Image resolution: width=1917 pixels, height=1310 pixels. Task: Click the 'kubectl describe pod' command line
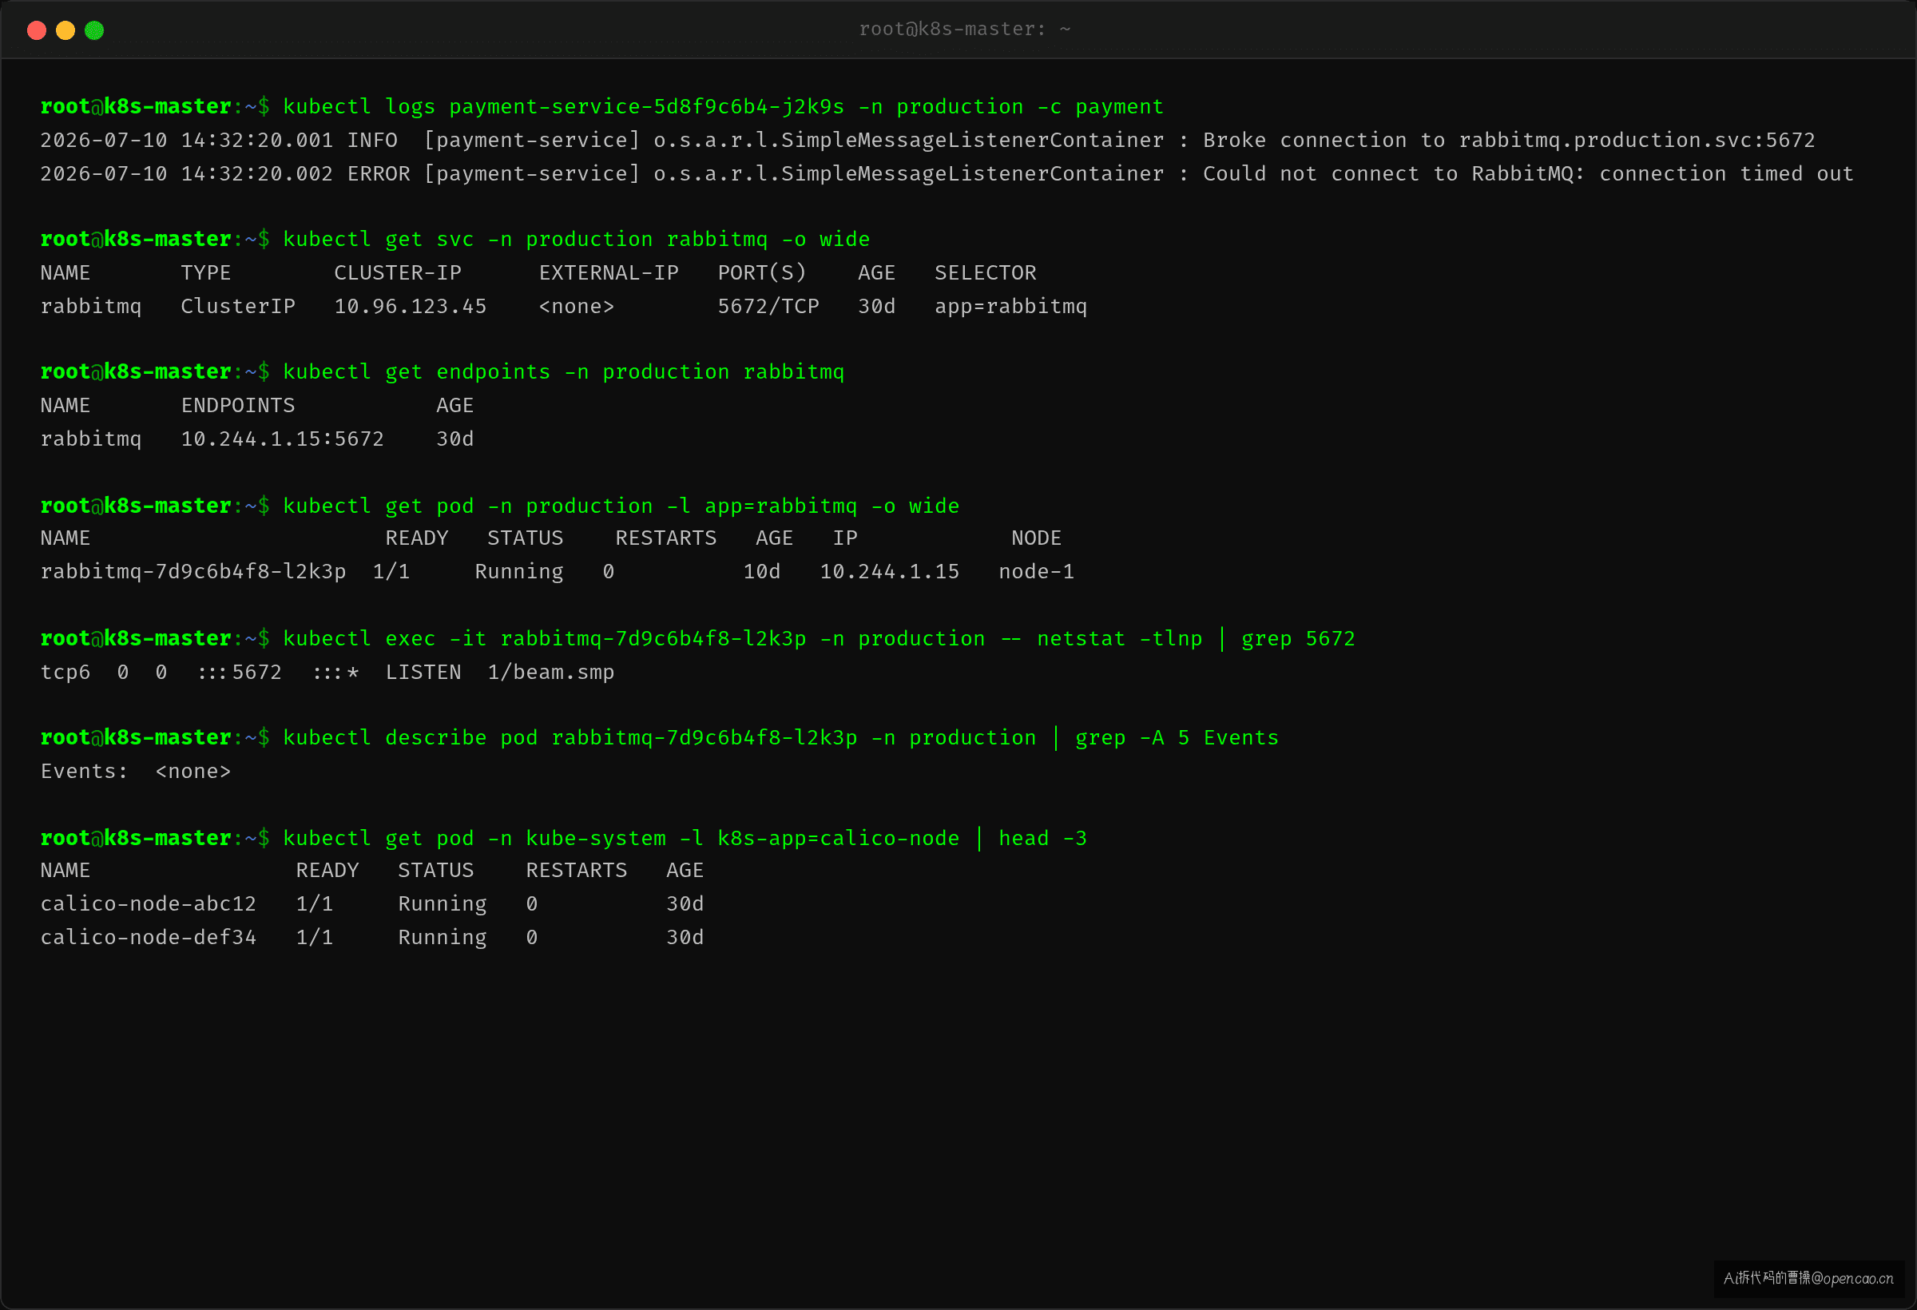coord(780,737)
